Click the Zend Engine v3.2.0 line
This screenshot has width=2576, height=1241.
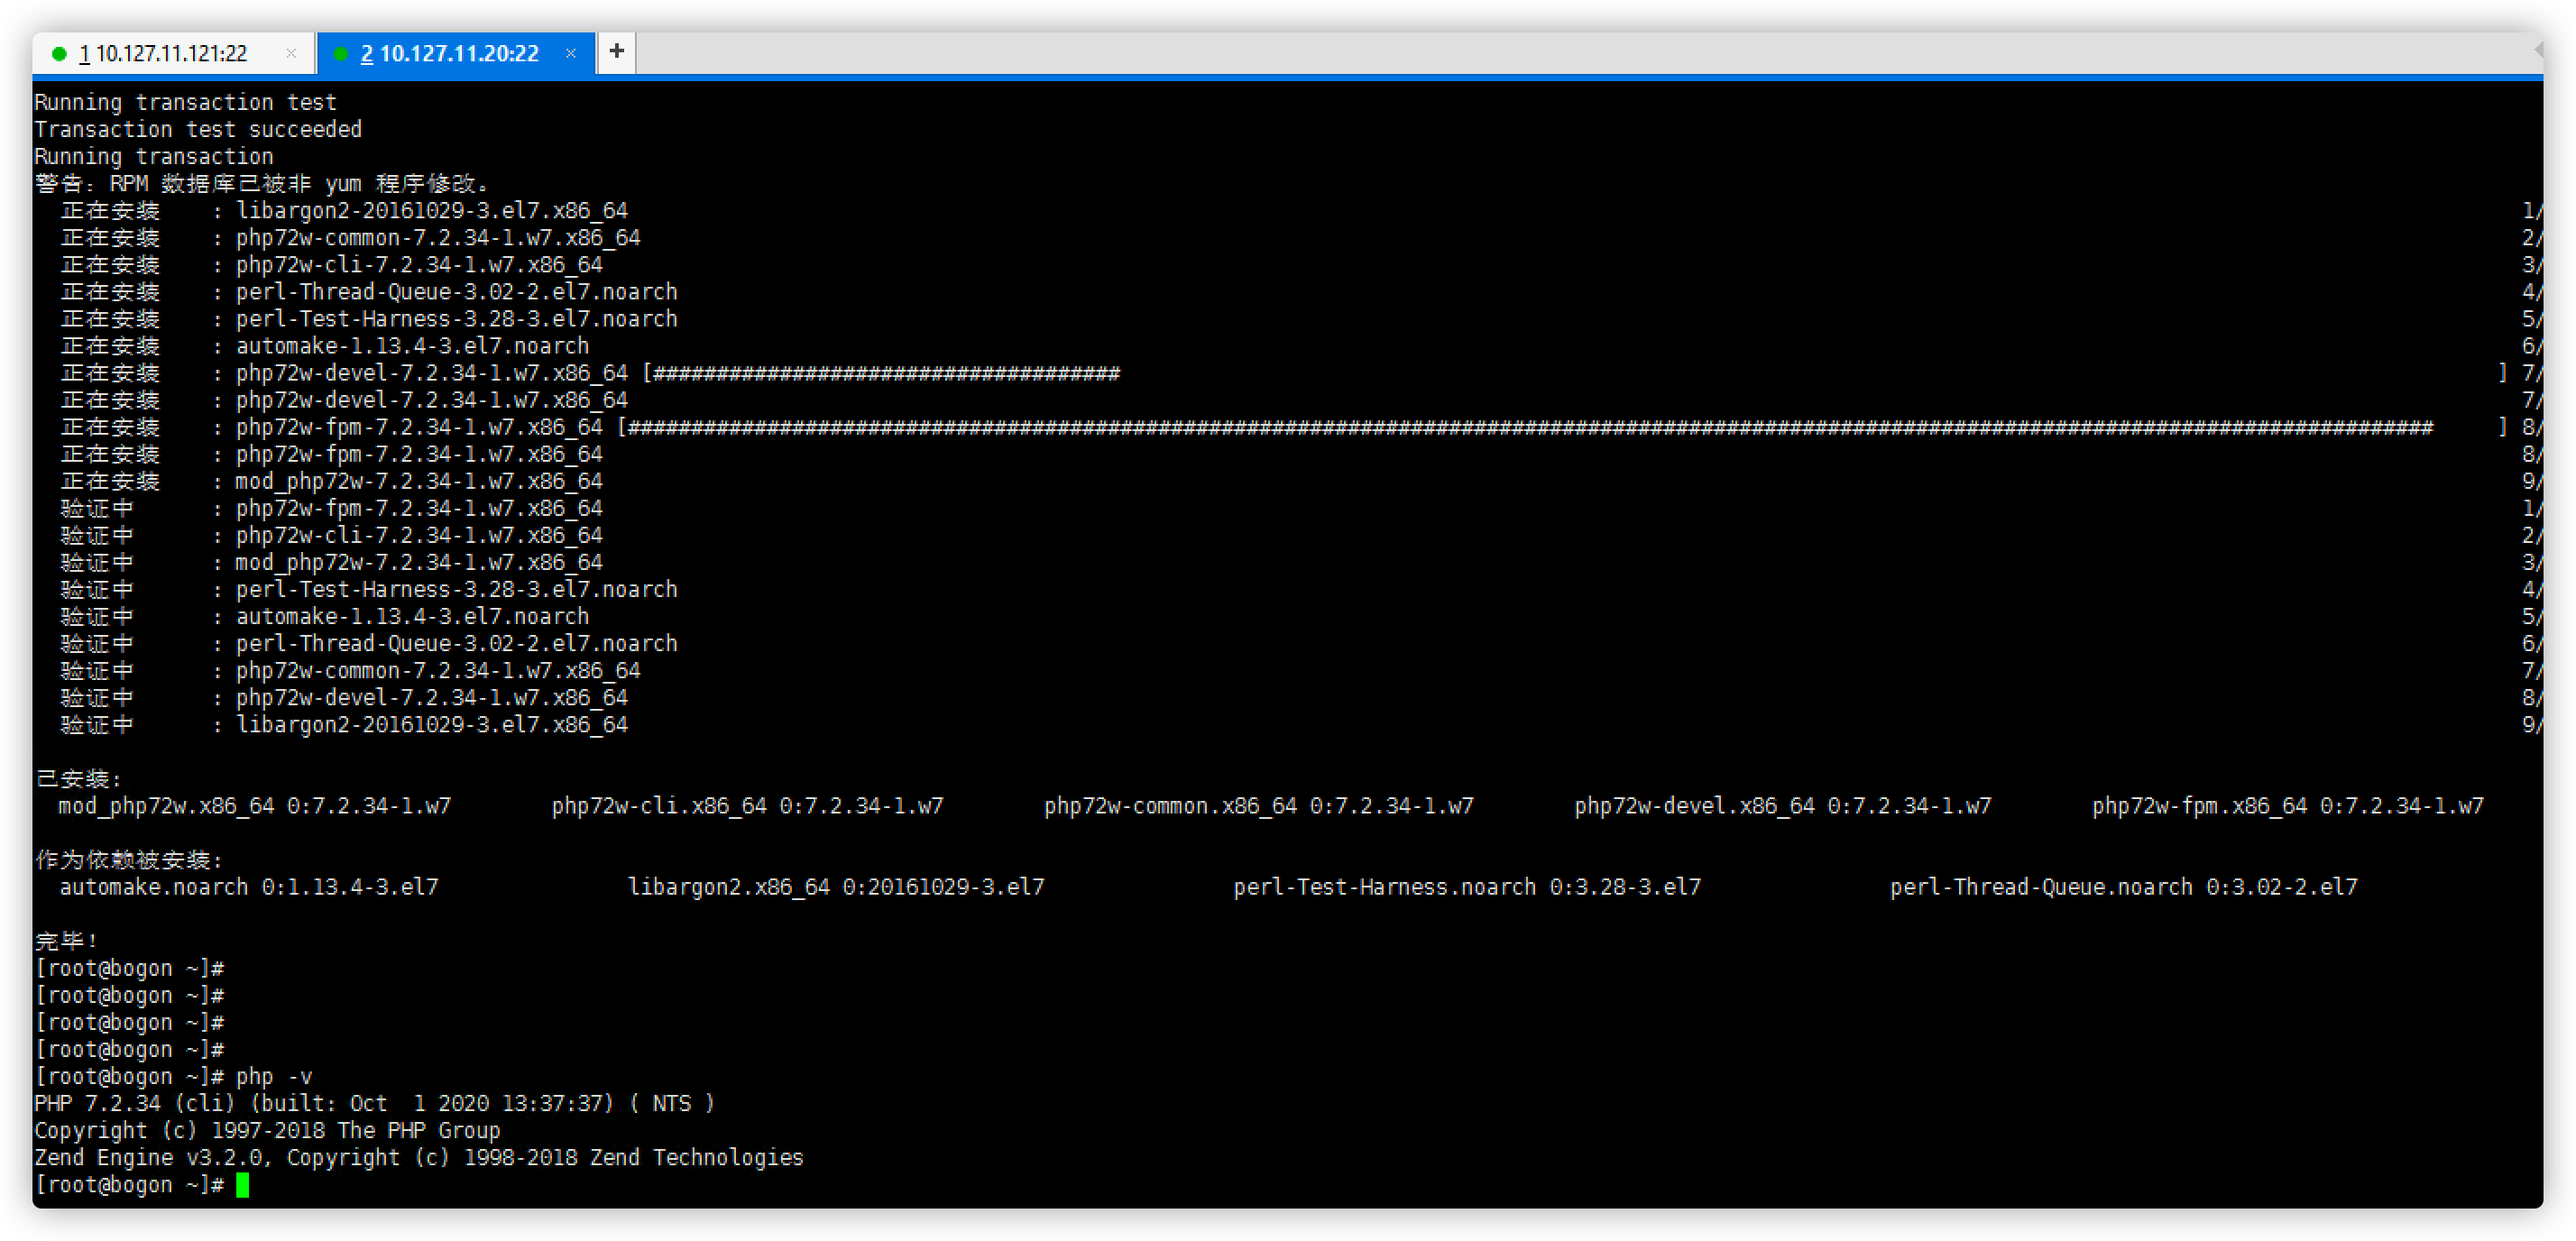pos(418,1158)
